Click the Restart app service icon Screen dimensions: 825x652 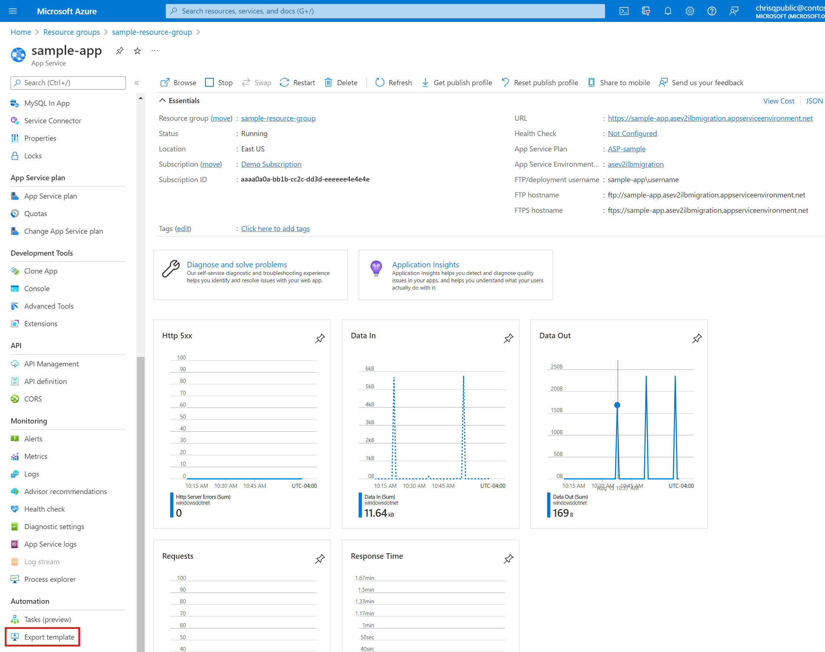[x=285, y=82]
